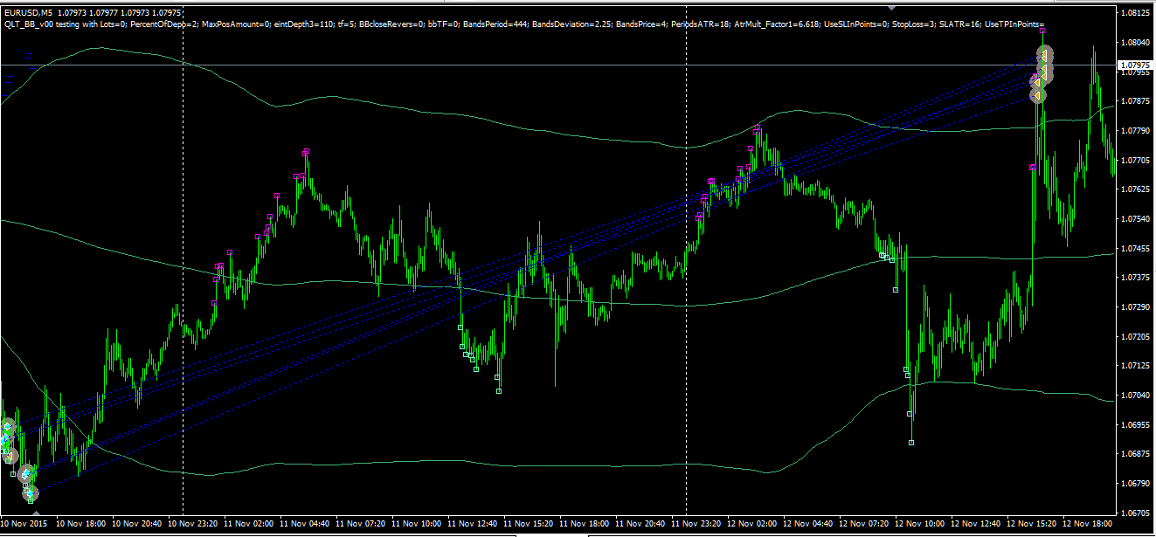Click the 10 Nov 18:00 time label
The height and width of the screenshot is (537, 1156).
pyautogui.click(x=82, y=524)
